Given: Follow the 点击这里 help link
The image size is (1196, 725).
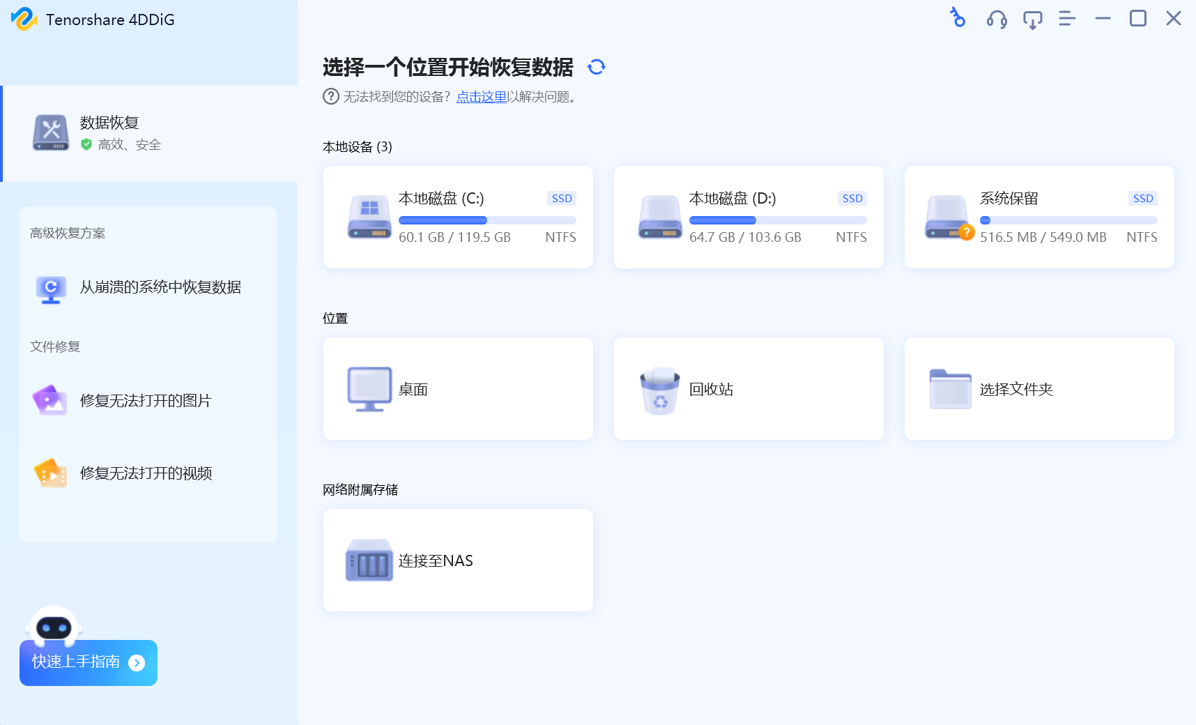Looking at the screenshot, I should click(482, 97).
